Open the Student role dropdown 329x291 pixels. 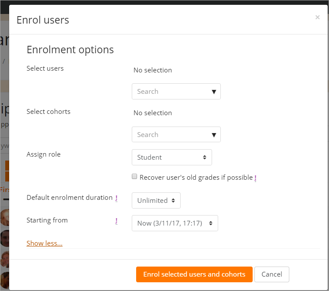tap(171, 157)
